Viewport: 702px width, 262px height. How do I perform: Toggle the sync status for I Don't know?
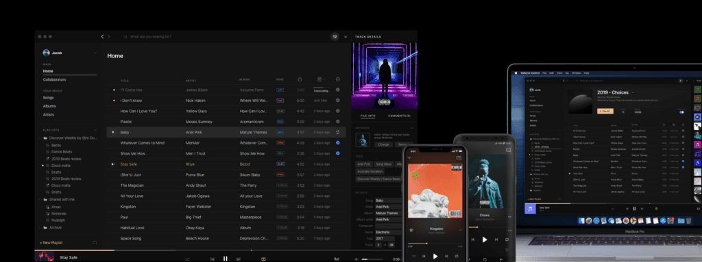coord(337,100)
